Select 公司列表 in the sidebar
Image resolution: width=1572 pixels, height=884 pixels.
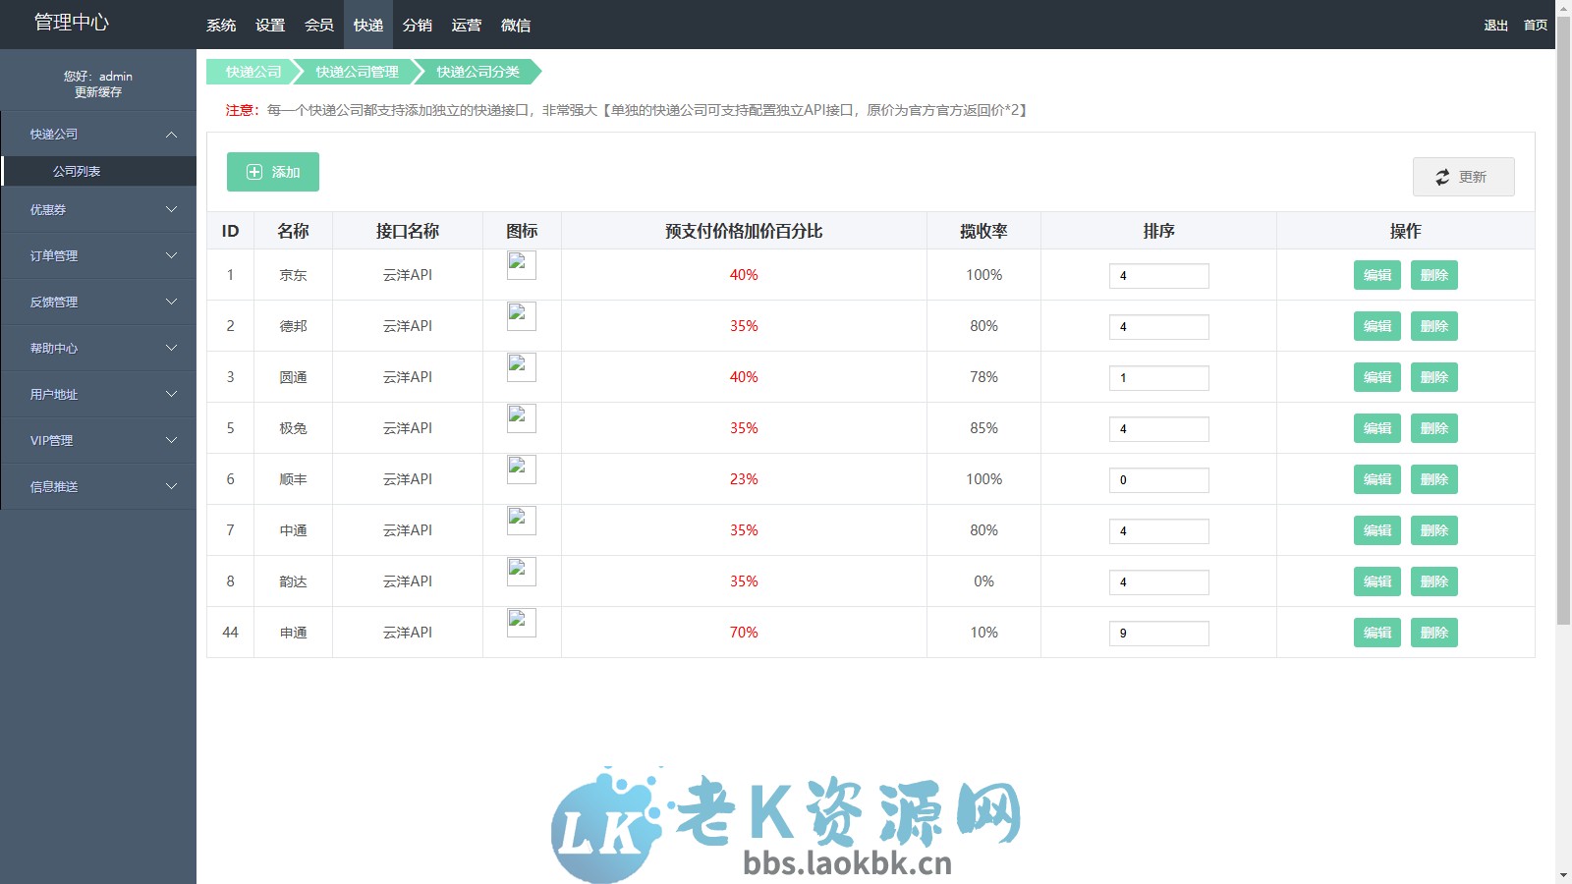click(x=98, y=171)
